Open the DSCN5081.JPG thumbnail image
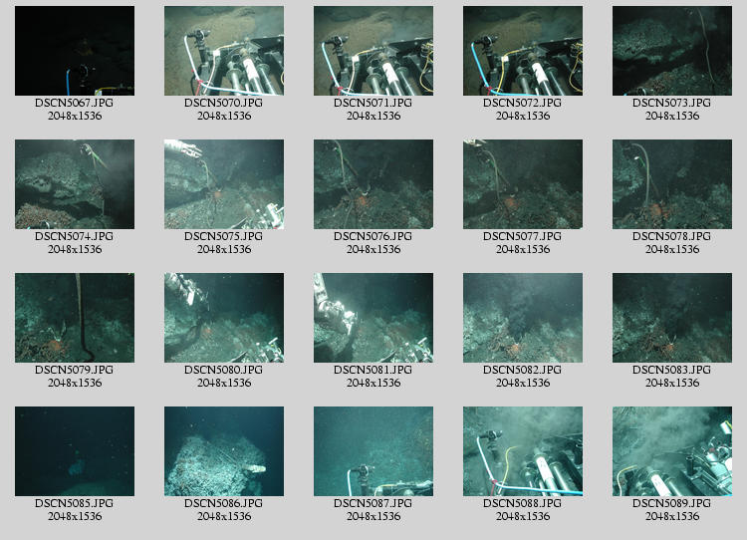Image resolution: width=747 pixels, height=540 pixels. click(373, 318)
